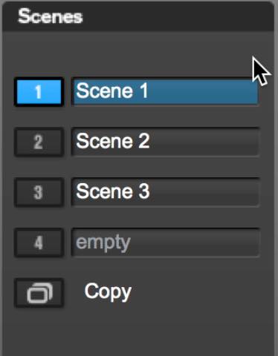278x356 pixels.
Task: Click the Copy scene icon button
Action: pyautogui.click(x=39, y=293)
